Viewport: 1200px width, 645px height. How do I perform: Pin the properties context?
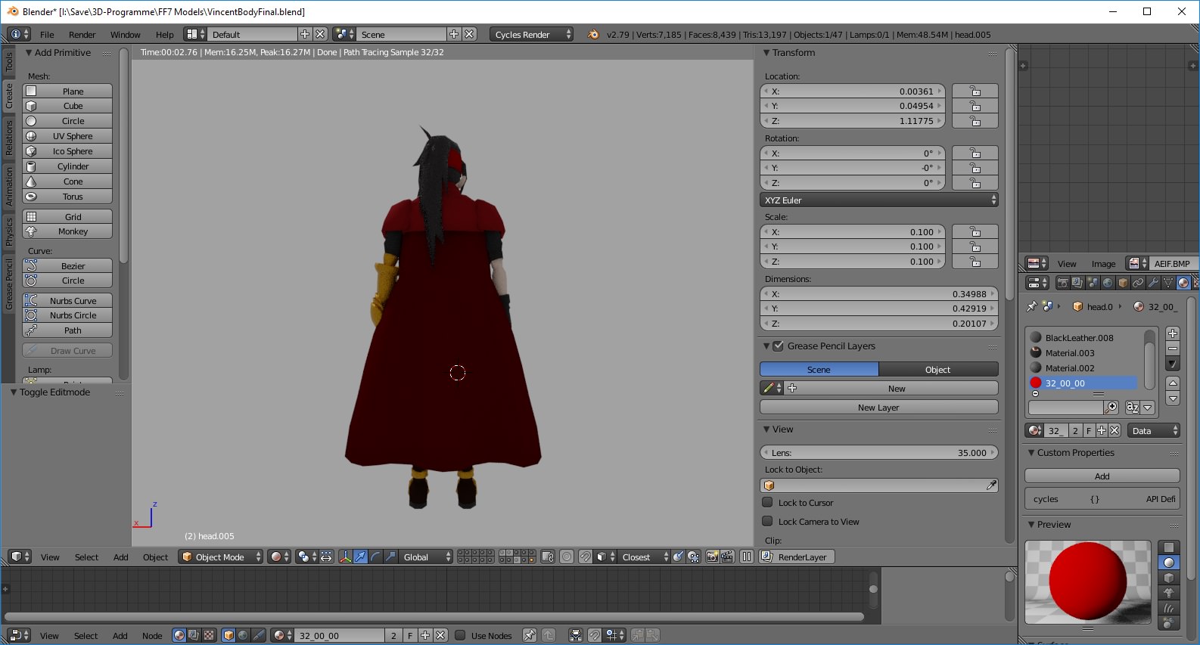[x=1032, y=306]
